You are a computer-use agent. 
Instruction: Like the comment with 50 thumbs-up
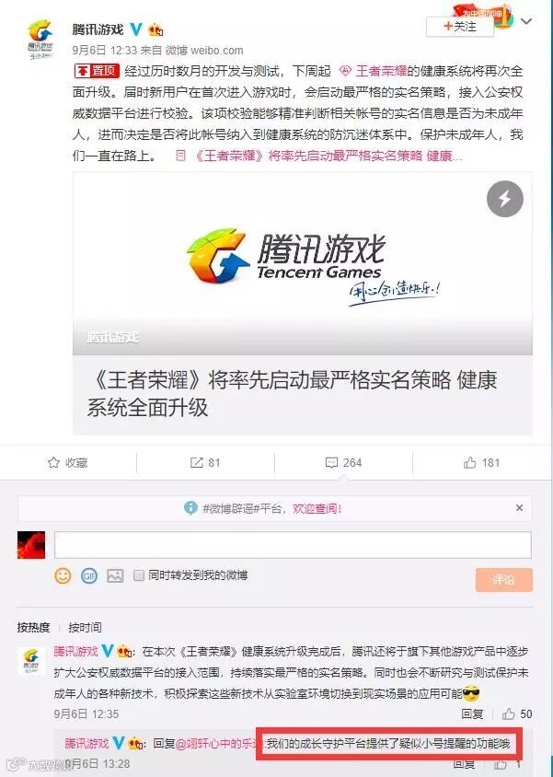509,713
